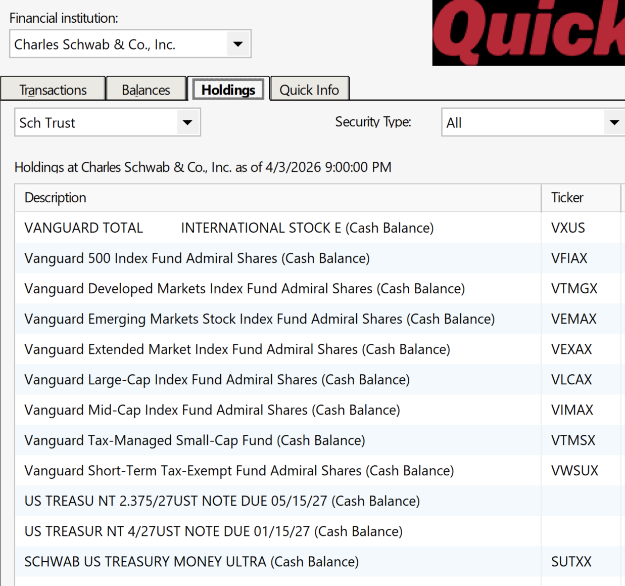This screenshot has width=625, height=586.
Task: Select the US TREASU NT 2.375/27 note row
Action: (x=320, y=501)
